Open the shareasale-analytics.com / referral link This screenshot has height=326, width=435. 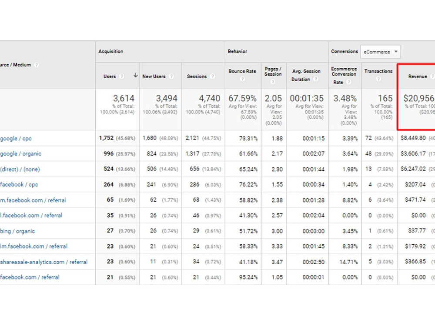(x=44, y=262)
